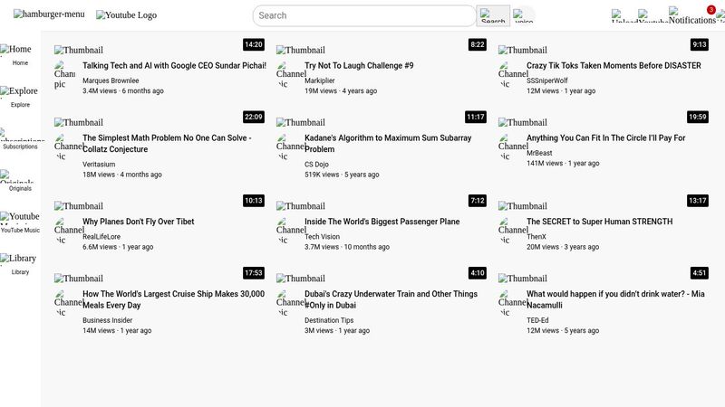Open thumbnail for Try Not To Laugh Challenge #9
This screenshot has height=407, width=725.
pos(301,50)
